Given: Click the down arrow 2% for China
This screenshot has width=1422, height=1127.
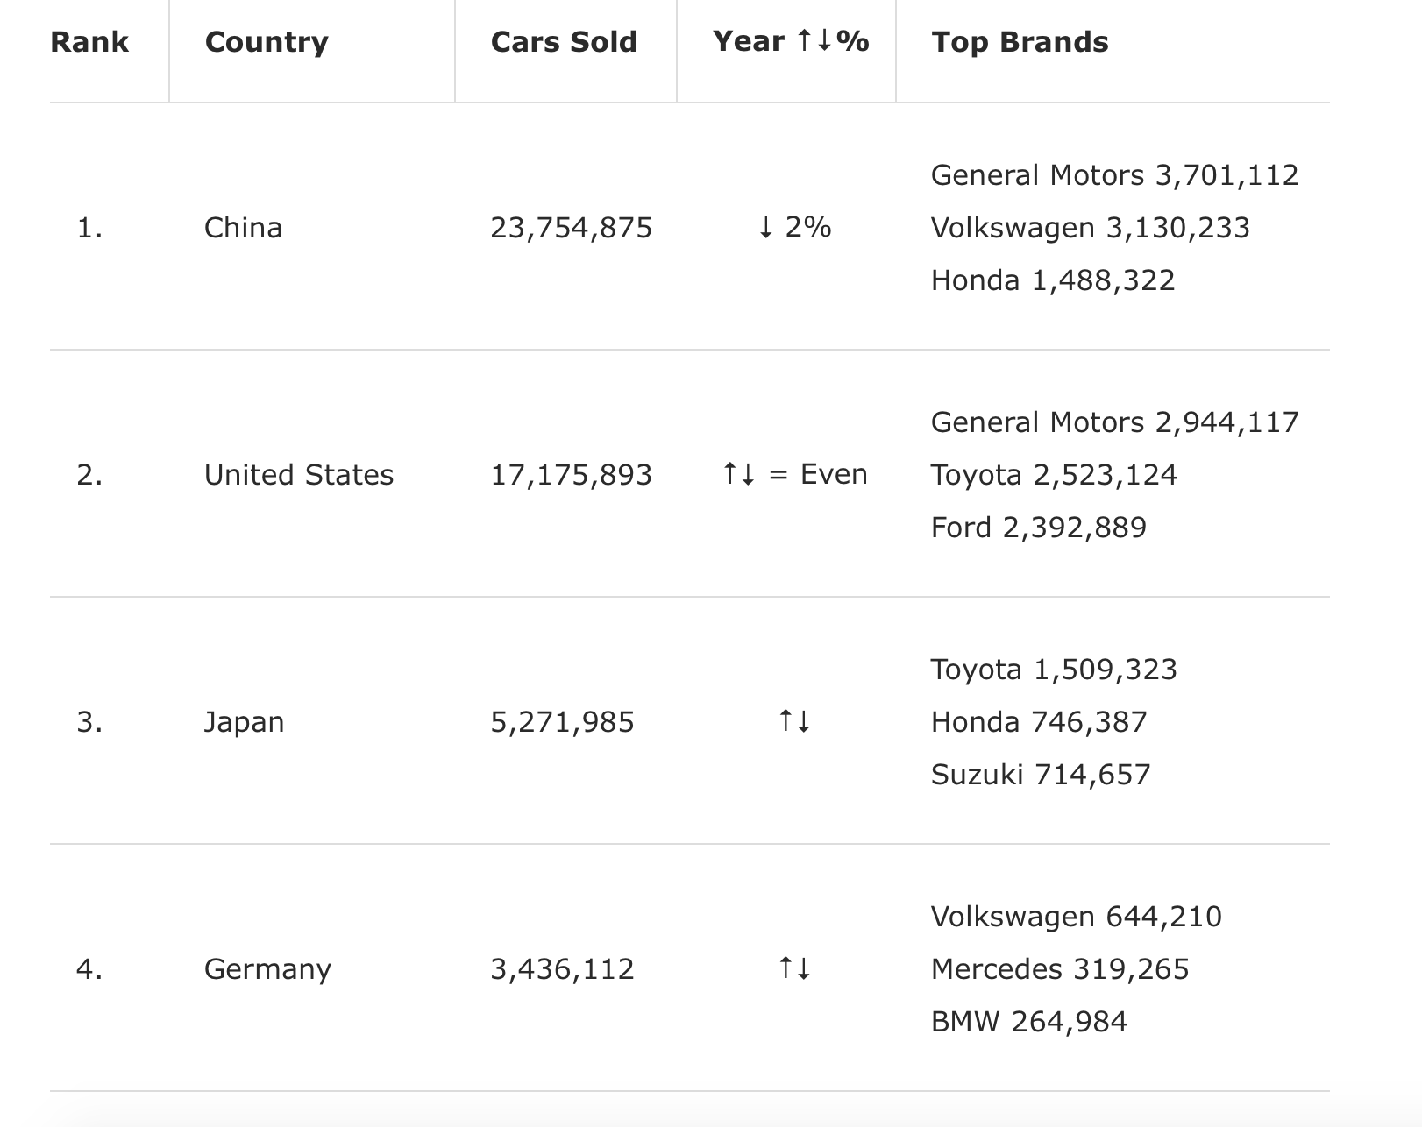Looking at the screenshot, I should click(794, 227).
